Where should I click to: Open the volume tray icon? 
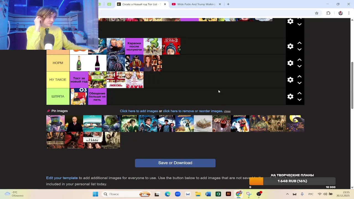point(325,194)
